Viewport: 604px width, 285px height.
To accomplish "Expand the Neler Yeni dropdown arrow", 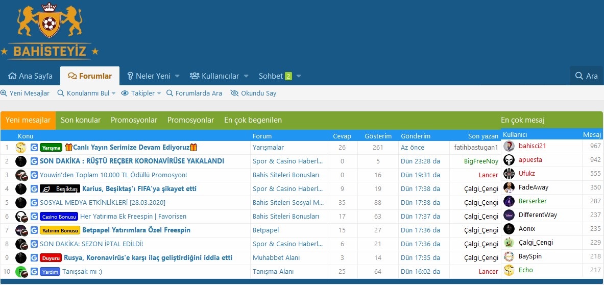I will pyautogui.click(x=177, y=76).
